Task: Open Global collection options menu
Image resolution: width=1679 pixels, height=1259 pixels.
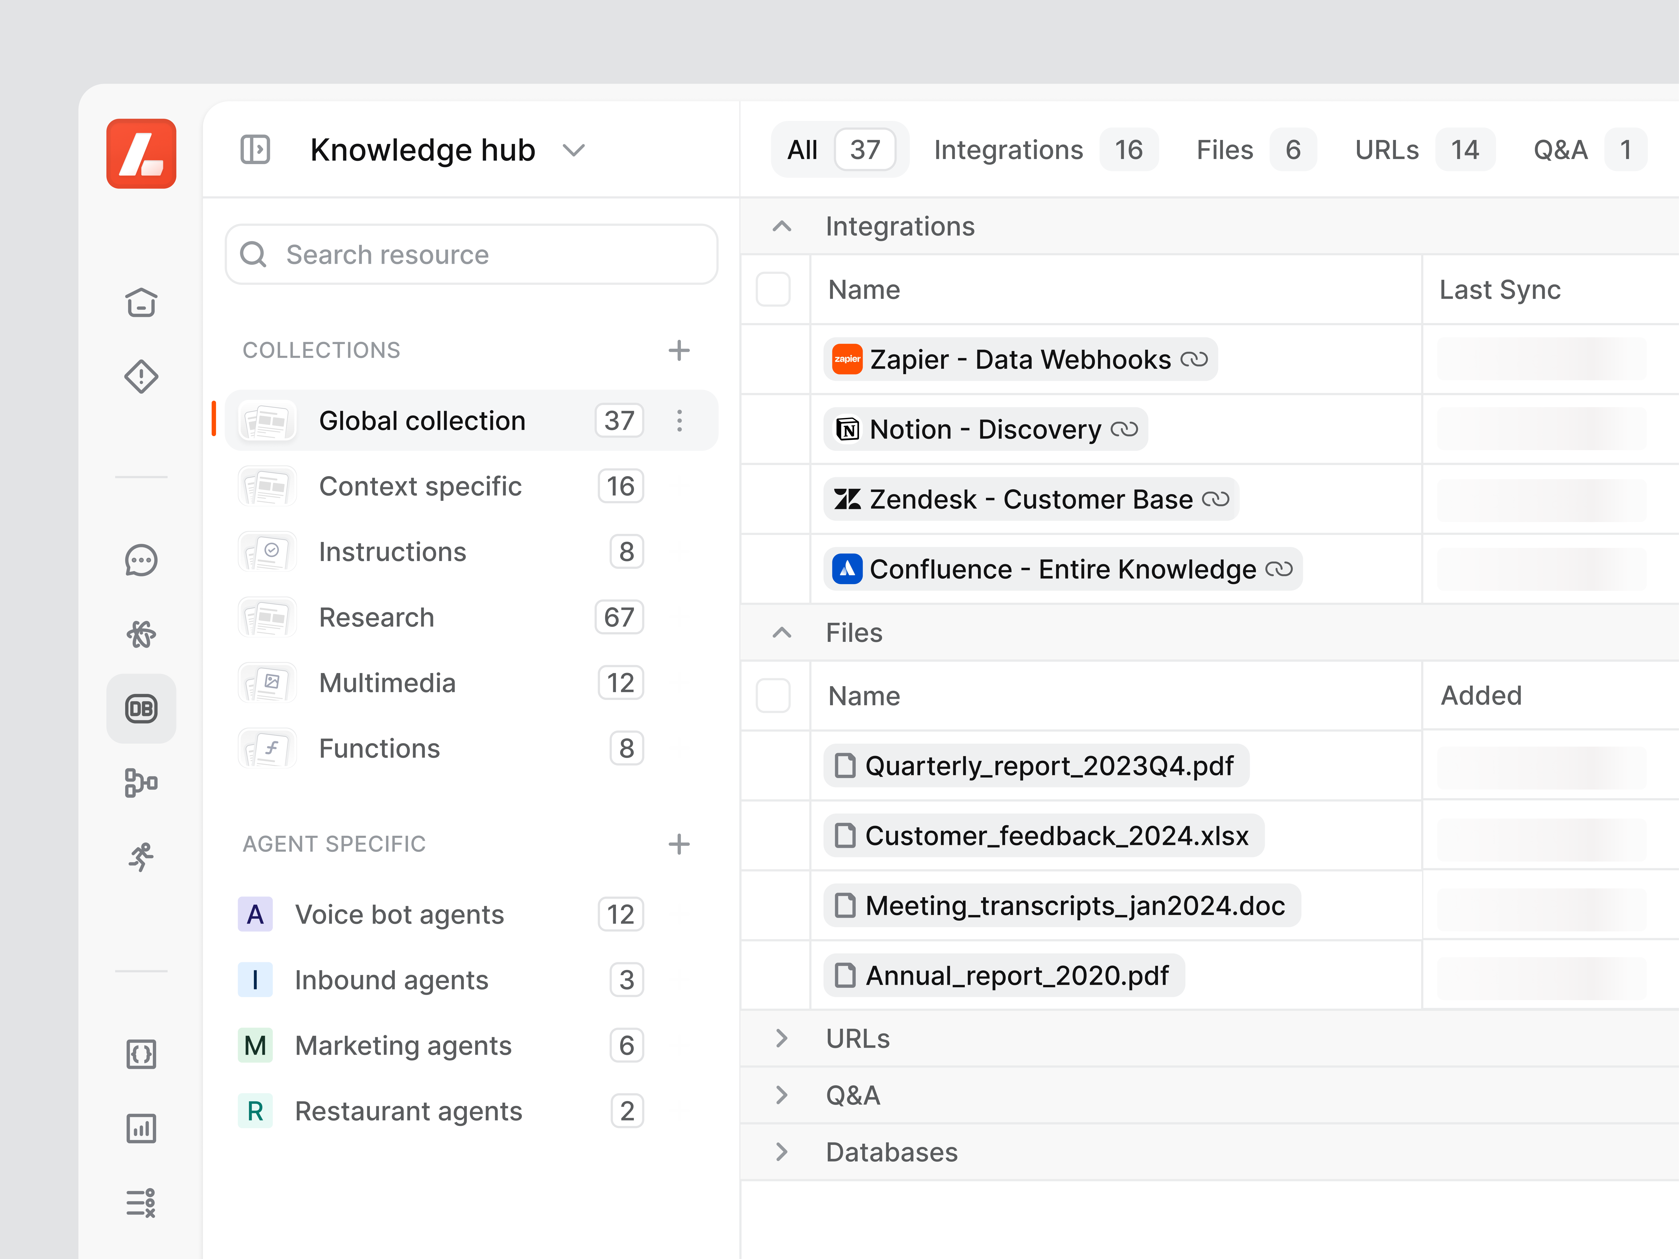Action: click(x=679, y=420)
